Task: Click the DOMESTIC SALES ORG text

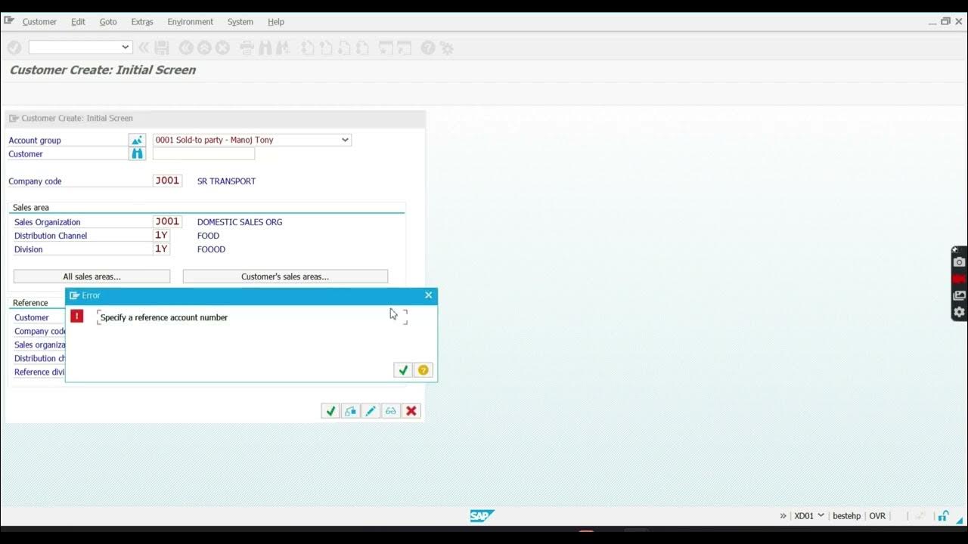Action: (240, 222)
